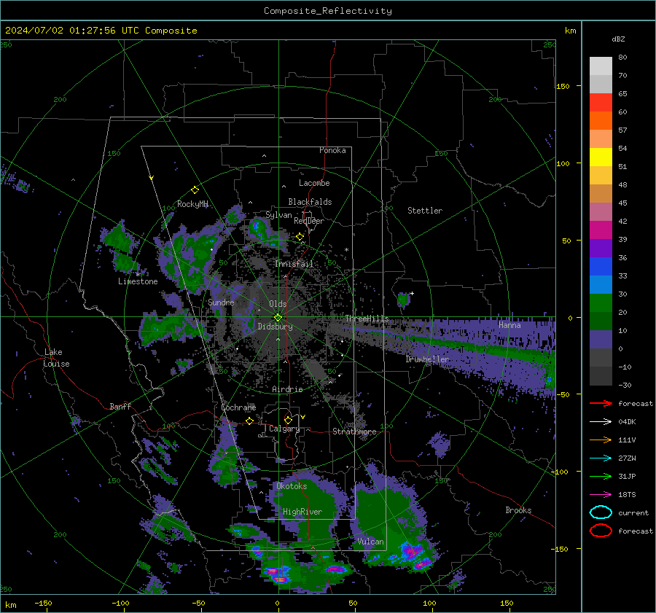Select the Blackfalds map label
This screenshot has width=656, height=613.
click(310, 202)
